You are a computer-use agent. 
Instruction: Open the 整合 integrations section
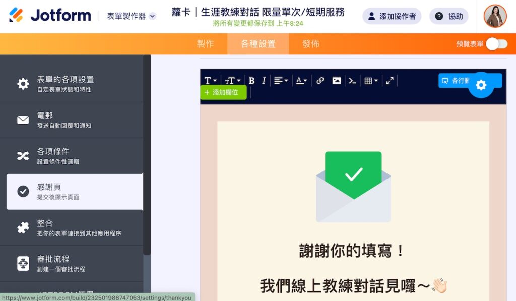pos(72,228)
